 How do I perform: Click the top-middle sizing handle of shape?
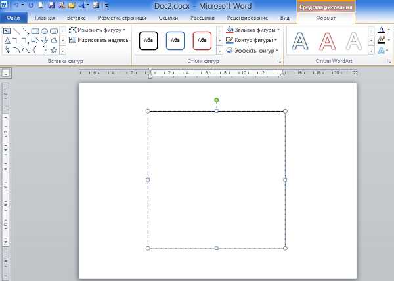[217, 111]
